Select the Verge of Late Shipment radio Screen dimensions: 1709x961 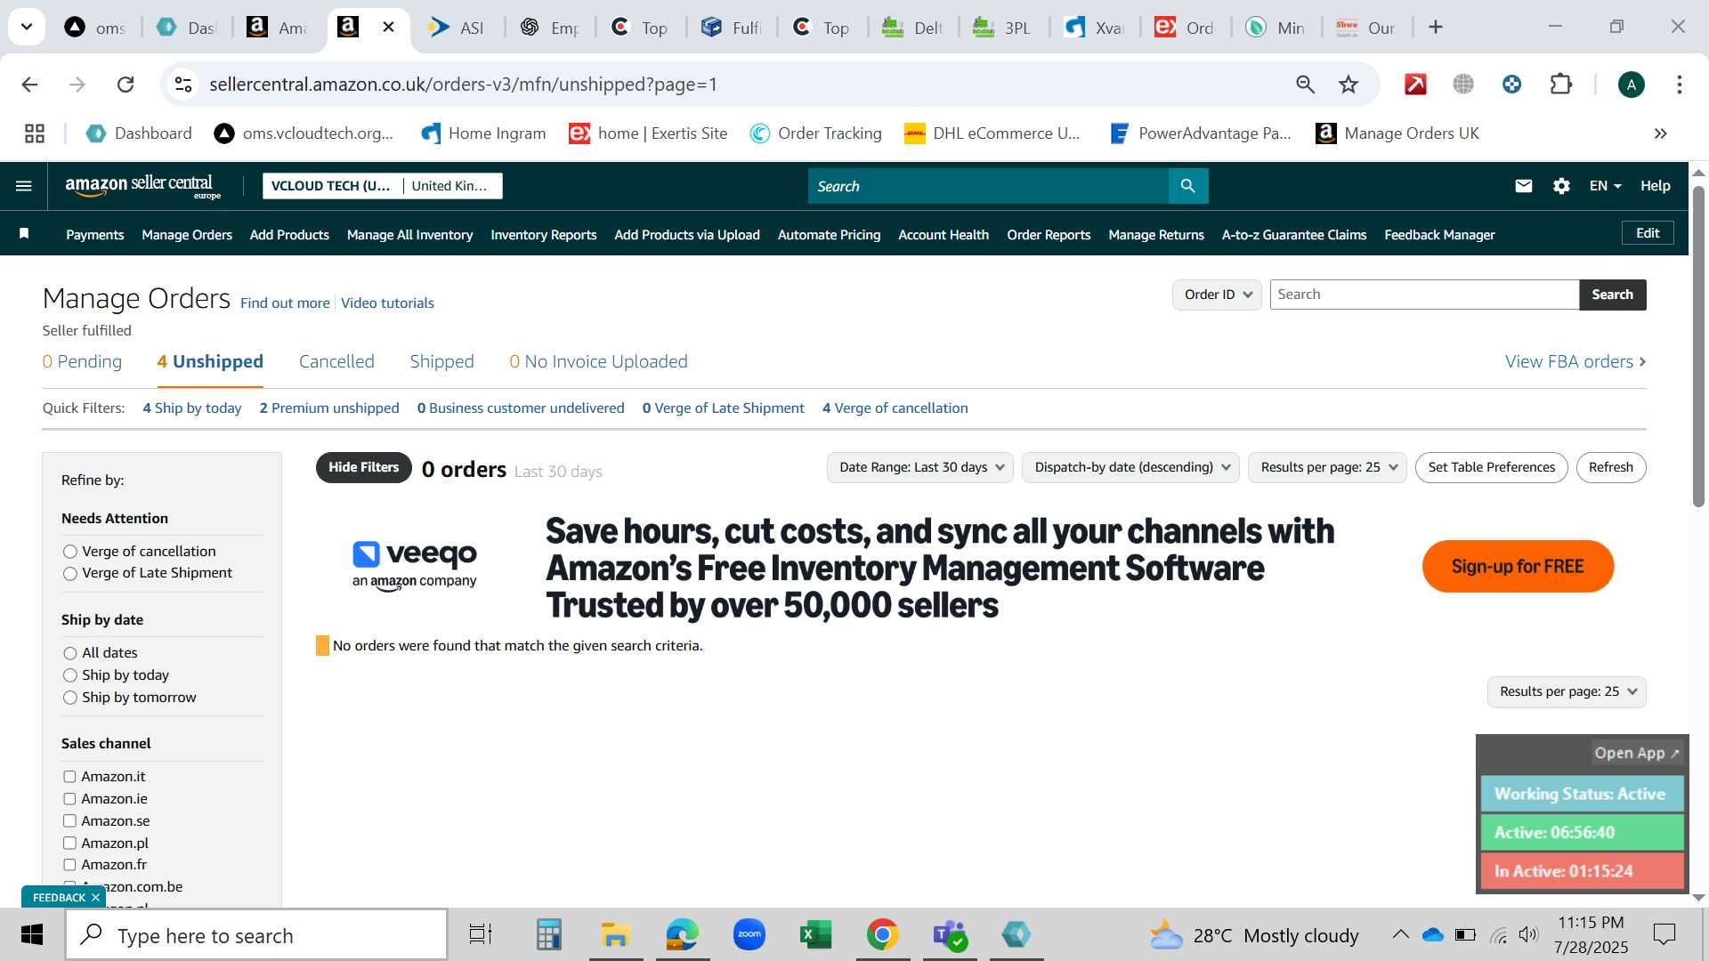pyautogui.click(x=70, y=574)
